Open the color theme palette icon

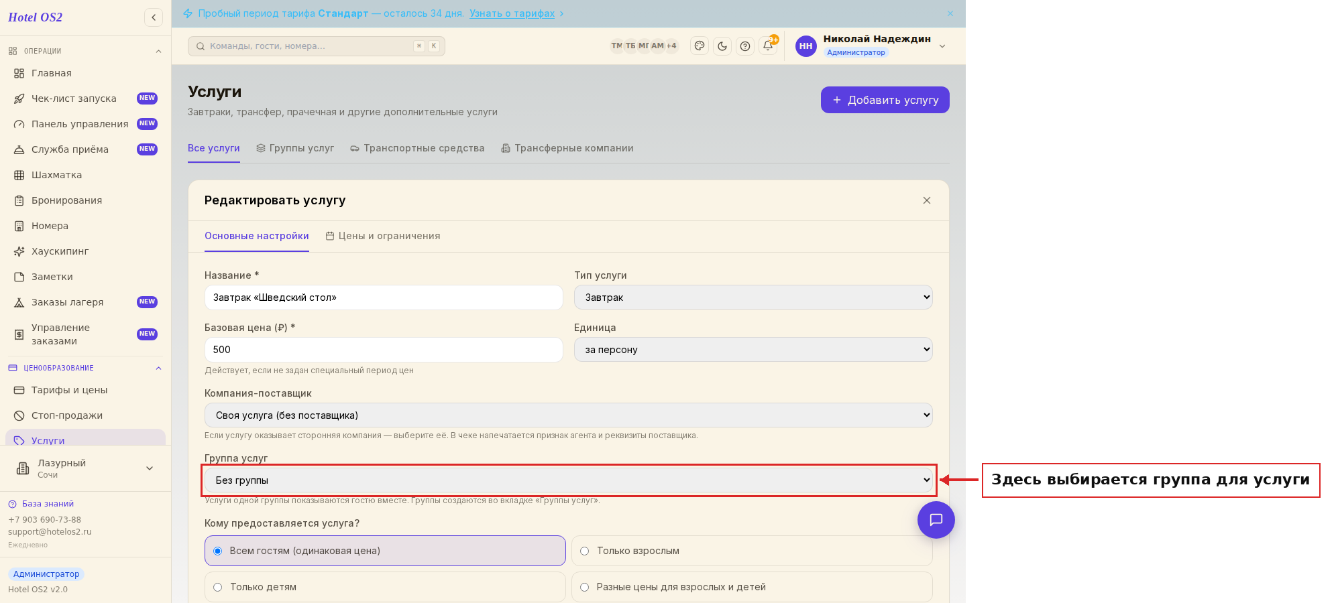click(x=700, y=46)
